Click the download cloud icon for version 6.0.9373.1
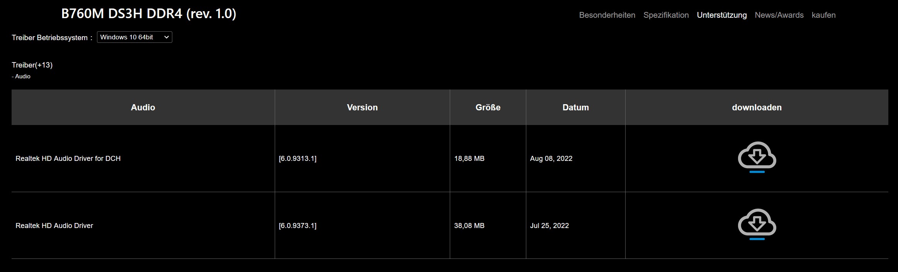 (x=757, y=223)
